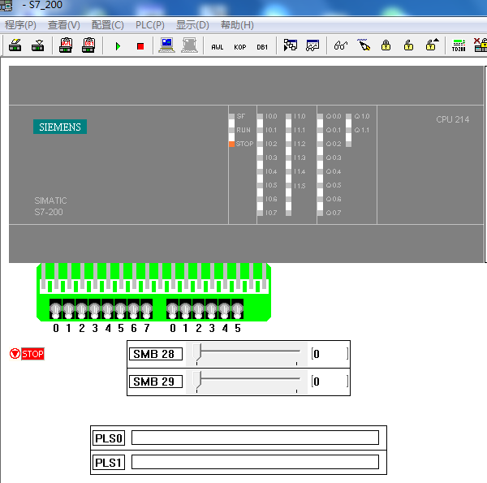
Task: Toggle input switch 3 of the second group
Action: click(x=211, y=309)
